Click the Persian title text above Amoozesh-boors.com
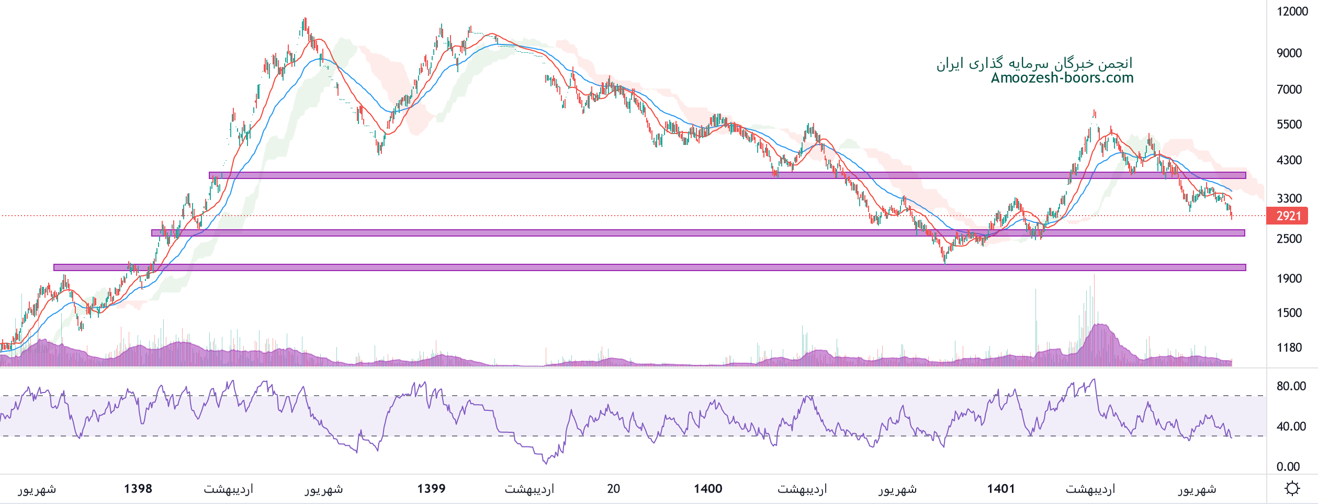Screen dimensions: 1318x504 (x=1034, y=63)
